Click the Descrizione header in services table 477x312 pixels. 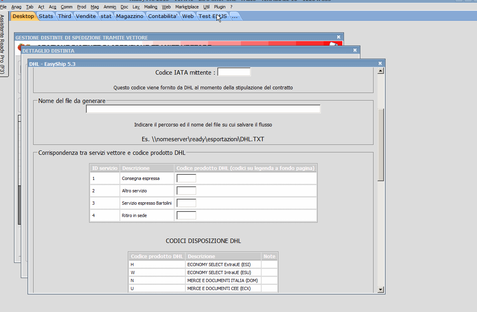[x=147, y=168]
